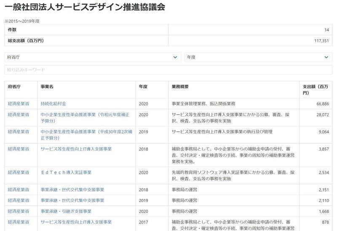Open the 府省庁 dropdown filter
337x231 pixels.
[x=93, y=57]
